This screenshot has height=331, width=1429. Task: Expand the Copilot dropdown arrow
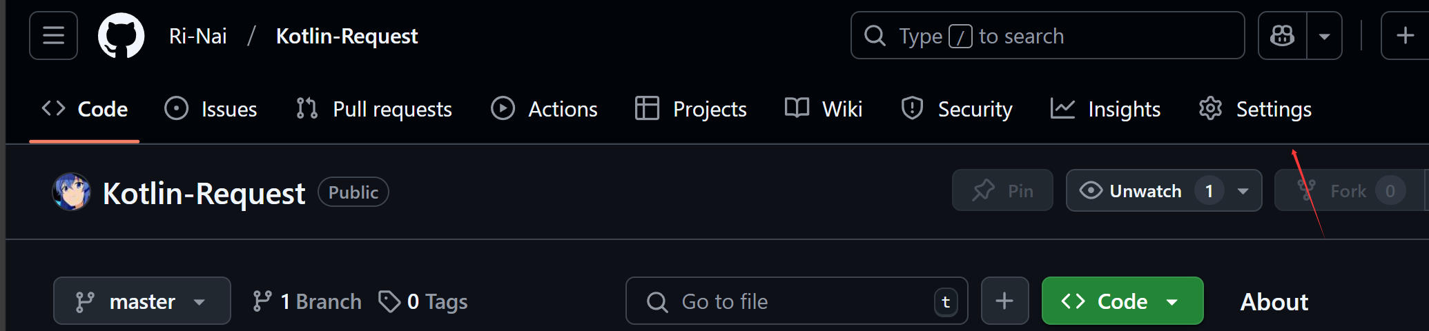[1324, 36]
